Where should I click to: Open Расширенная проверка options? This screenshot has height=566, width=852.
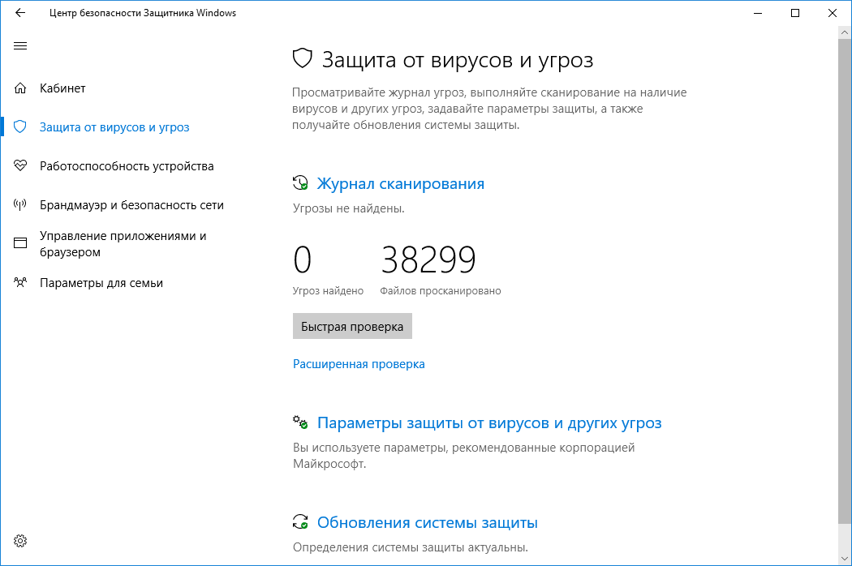(358, 363)
